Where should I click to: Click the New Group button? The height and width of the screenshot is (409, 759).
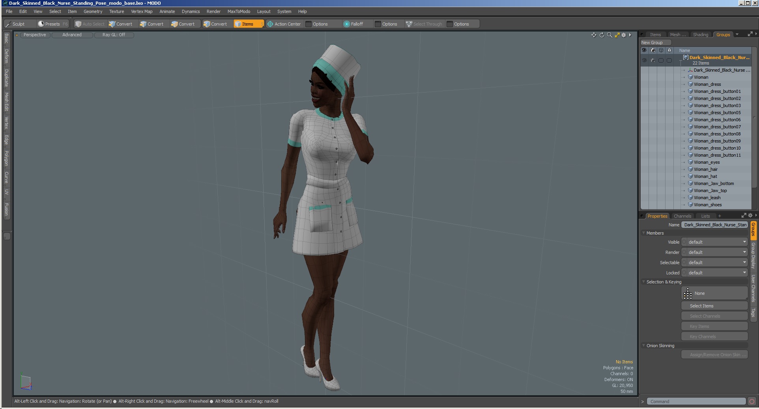point(656,43)
